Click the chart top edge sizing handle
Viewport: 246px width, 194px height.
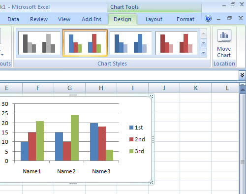[73, 95]
